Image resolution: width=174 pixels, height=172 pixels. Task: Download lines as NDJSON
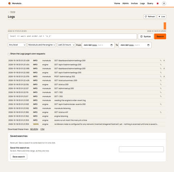click(x=34, y=129)
